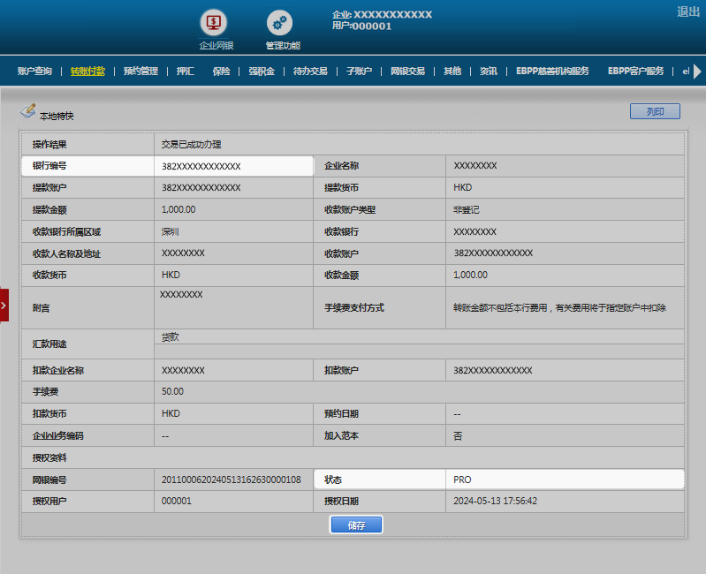Click the 交易已成功办理 result text
Screen dimensions: 706x574
point(191,145)
